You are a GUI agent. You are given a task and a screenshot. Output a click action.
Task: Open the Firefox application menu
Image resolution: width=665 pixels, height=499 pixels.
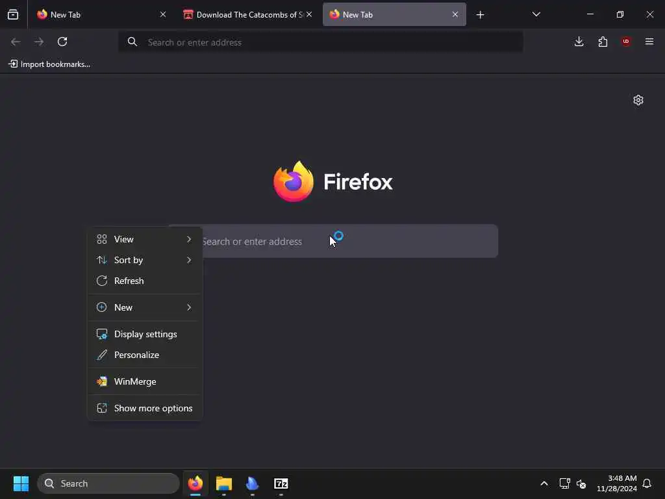649,42
